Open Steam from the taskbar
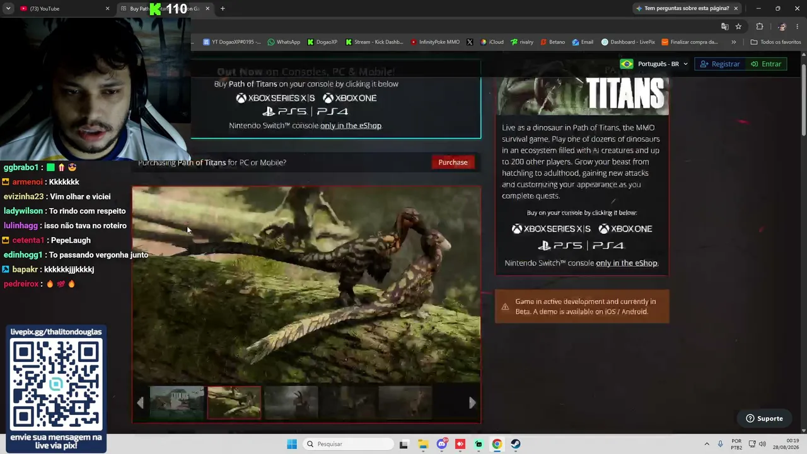 (x=516, y=444)
